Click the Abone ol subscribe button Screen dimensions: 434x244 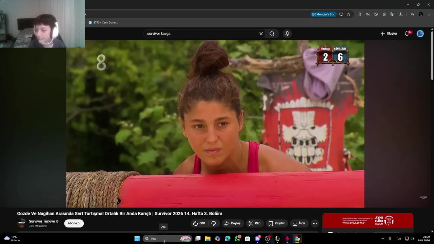(74, 223)
